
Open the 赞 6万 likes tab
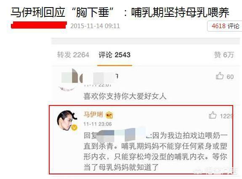point(224,55)
